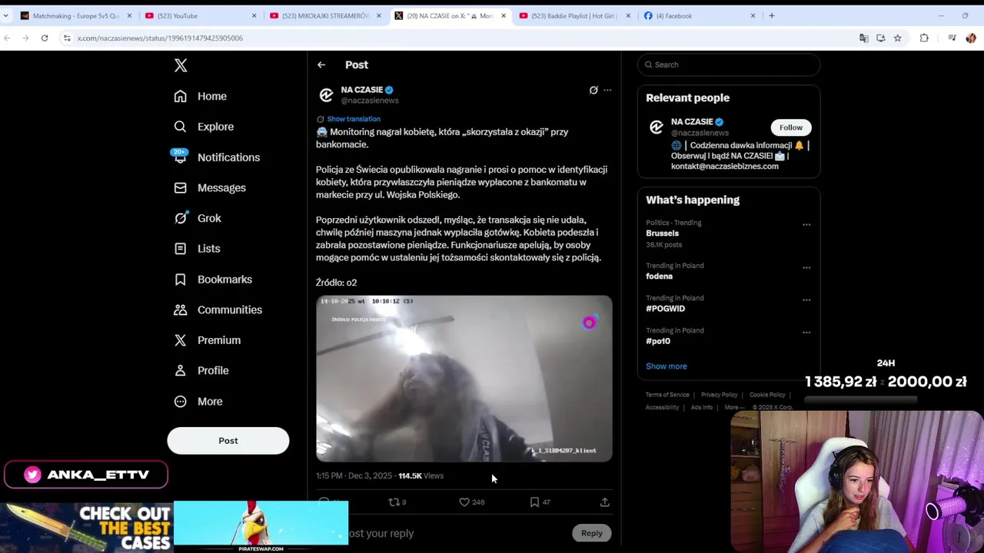984x553 pixels.
Task: Click the 114.5K Views count
Action: [421, 476]
